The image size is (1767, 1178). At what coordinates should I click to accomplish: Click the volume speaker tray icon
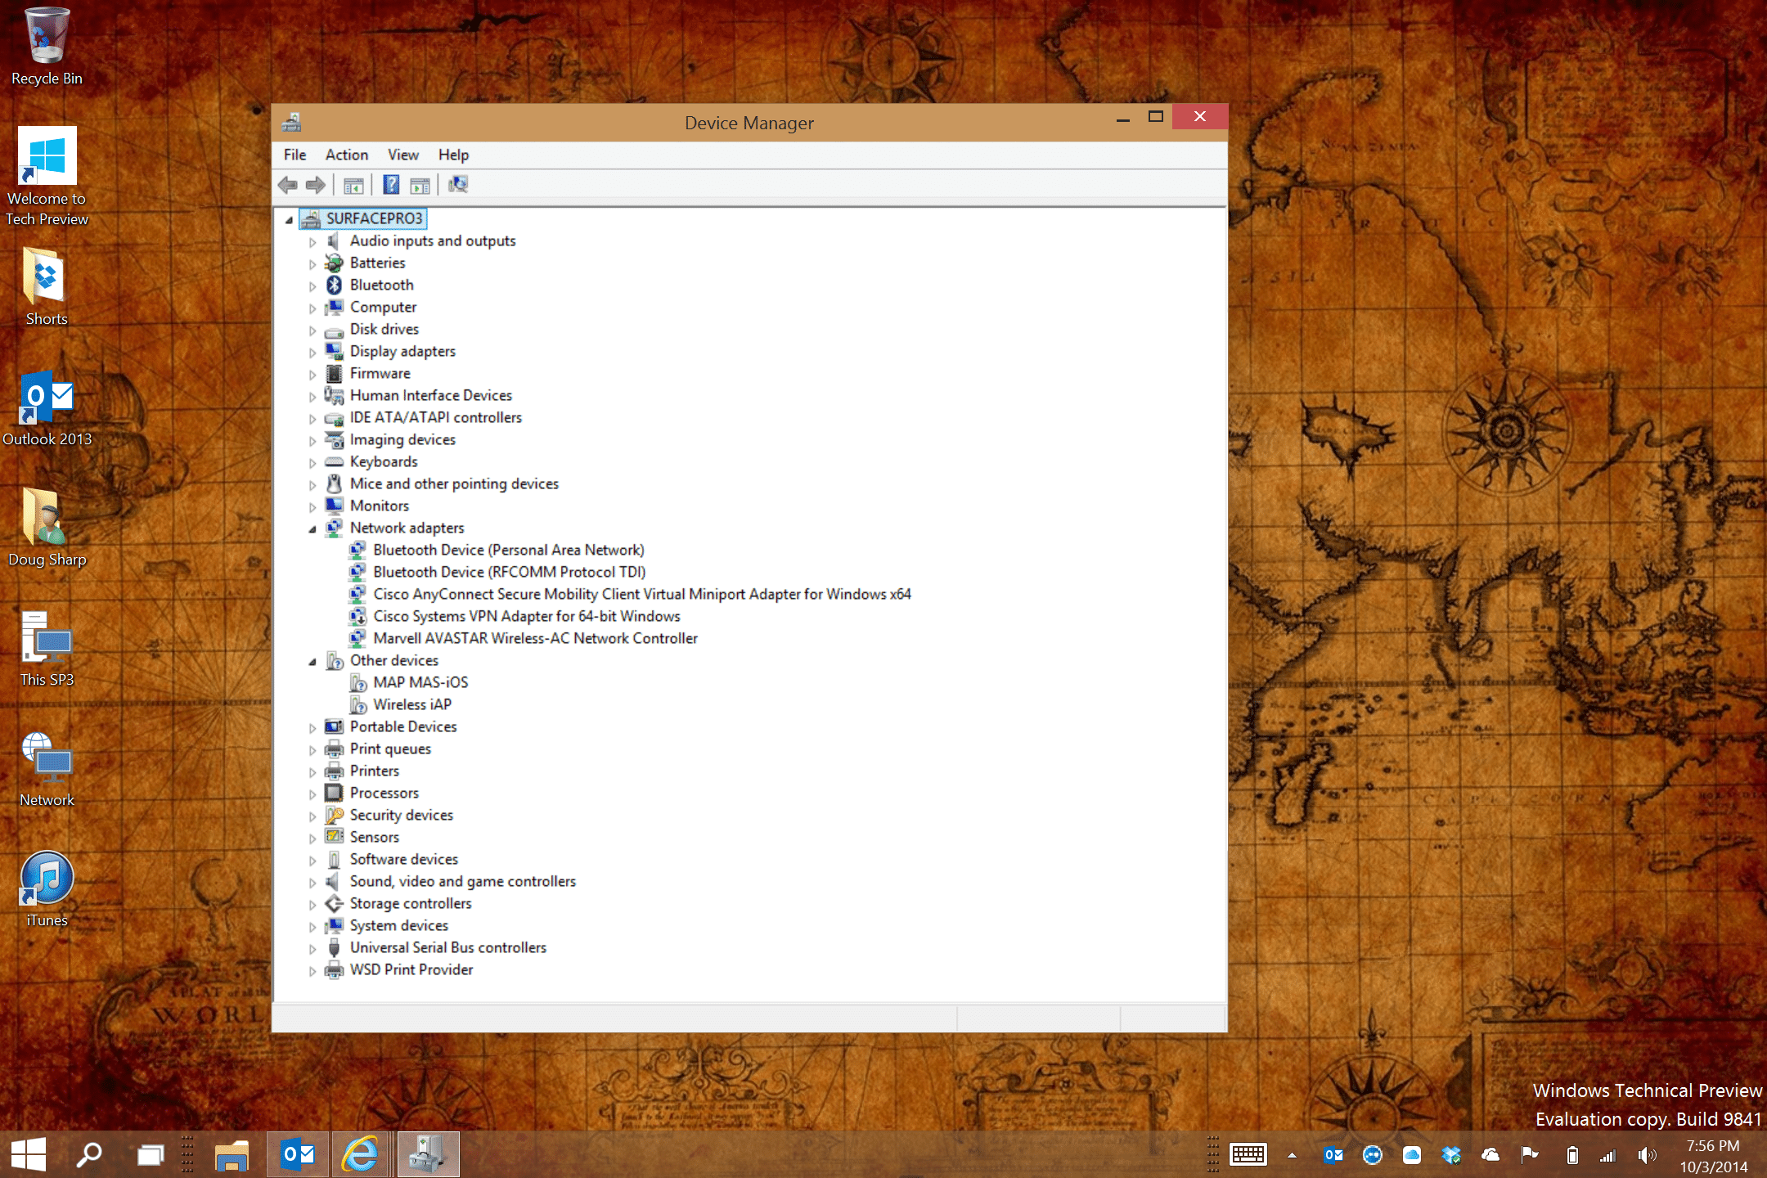[1647, 1155]
